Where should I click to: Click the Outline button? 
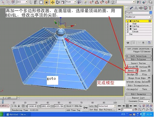point(143,67)
